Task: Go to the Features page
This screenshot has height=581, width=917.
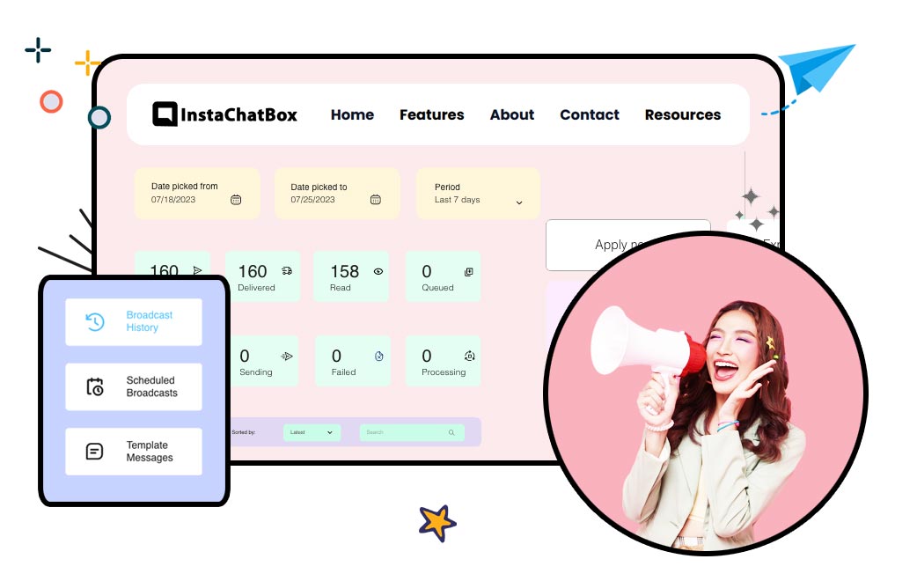Action: [431, 114]
